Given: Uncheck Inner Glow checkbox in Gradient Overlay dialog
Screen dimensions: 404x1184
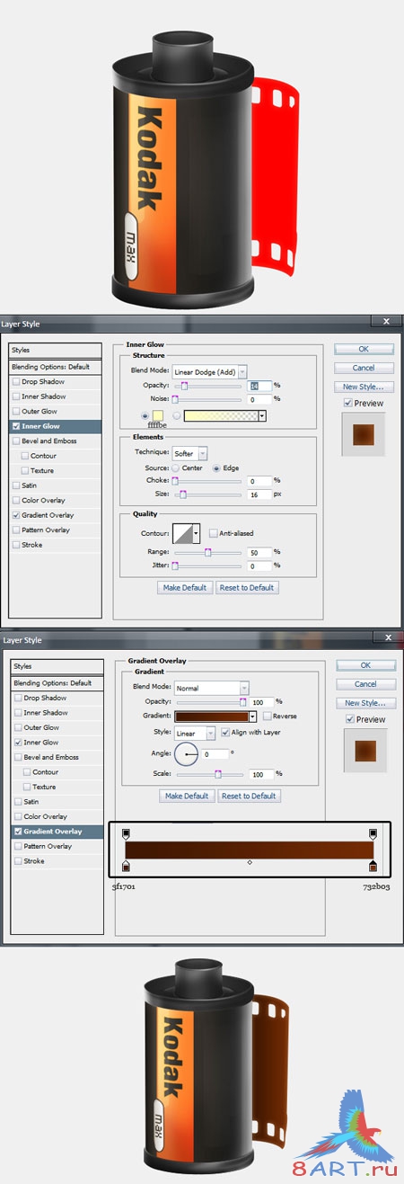Looking at the screenshot, I should (16, 743).
